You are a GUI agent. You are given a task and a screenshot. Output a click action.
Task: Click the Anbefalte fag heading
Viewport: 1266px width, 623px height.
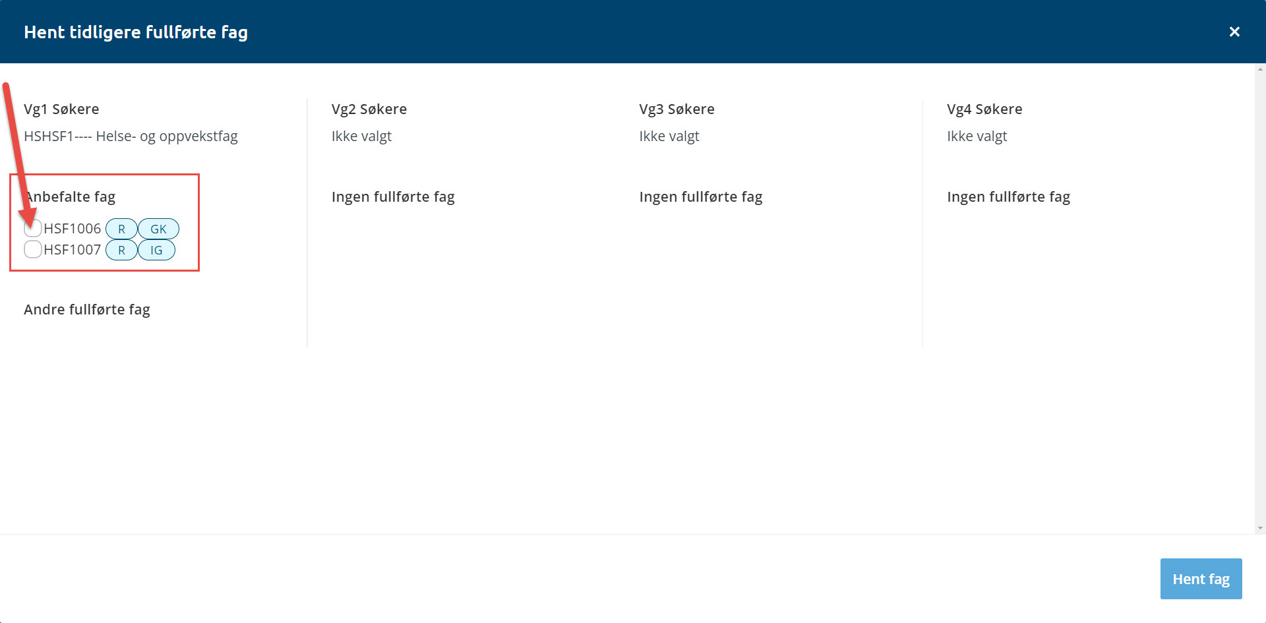coord(70,196)
